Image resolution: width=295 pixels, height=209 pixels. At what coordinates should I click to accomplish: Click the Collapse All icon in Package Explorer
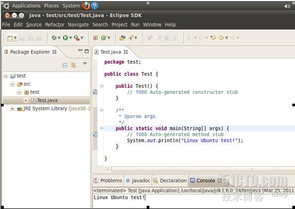point(65,65)
